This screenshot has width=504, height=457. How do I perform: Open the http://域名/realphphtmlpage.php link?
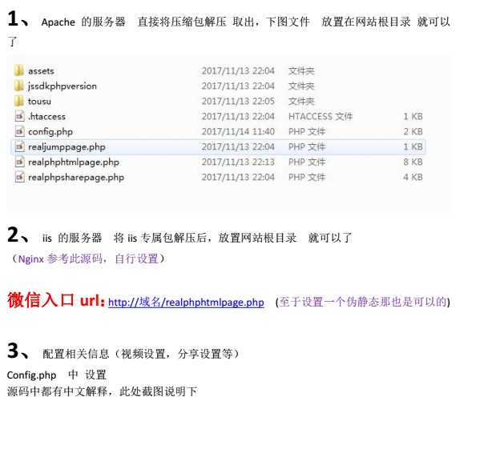coord(186,303)
